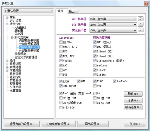Enable the TTA checkbox
Image resolution: width=150 pixels, height=131 pixels.
(95, 86)
